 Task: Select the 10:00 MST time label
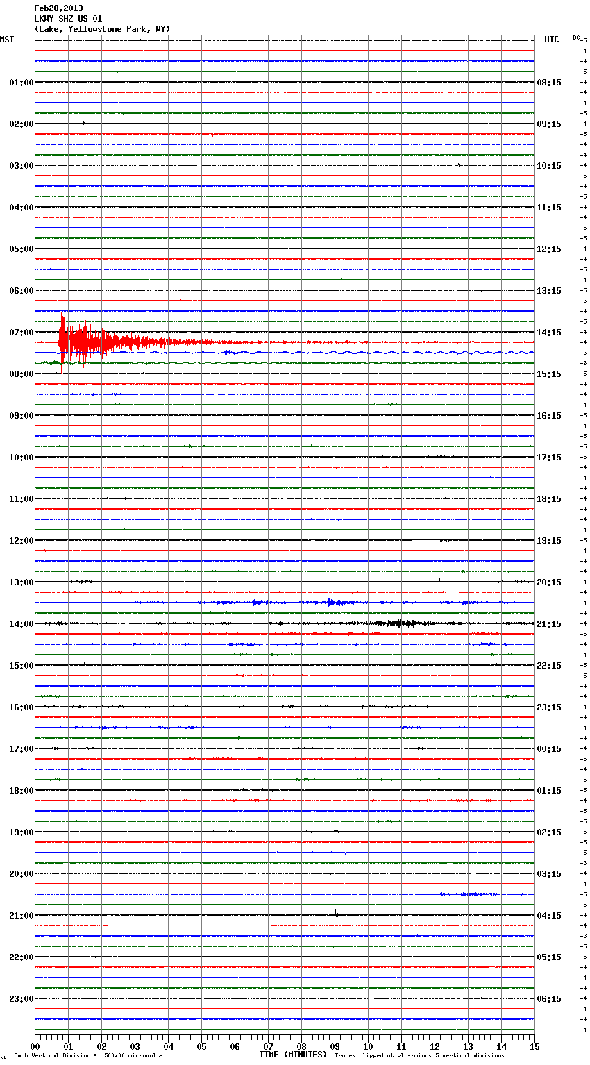pyautogui.click(x=21, y=458)
